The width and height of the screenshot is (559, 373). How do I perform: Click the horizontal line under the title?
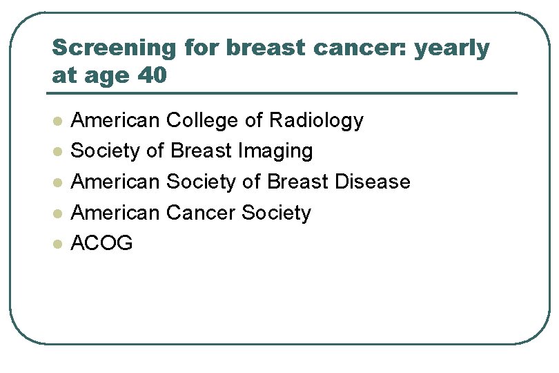(284, 93)
